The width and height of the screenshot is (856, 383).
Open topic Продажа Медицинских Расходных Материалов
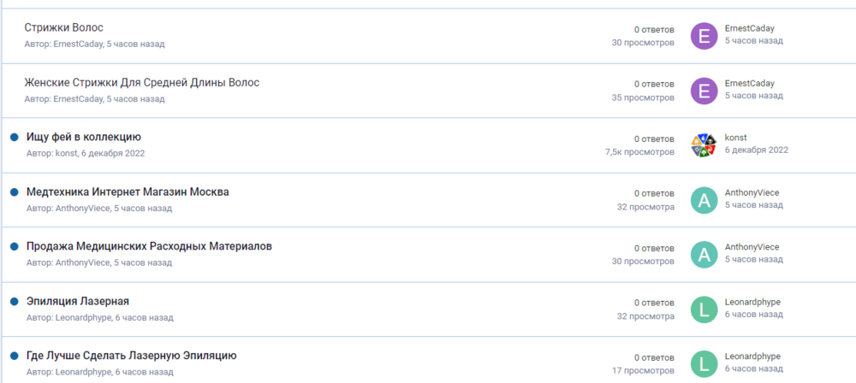tap(149, 246)
